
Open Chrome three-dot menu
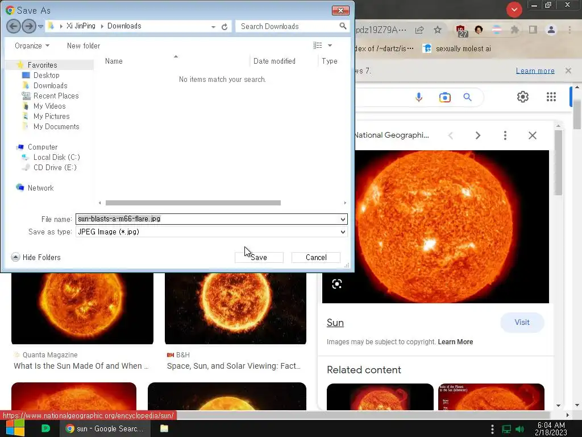pyautogui.click(x=569, y=30)
